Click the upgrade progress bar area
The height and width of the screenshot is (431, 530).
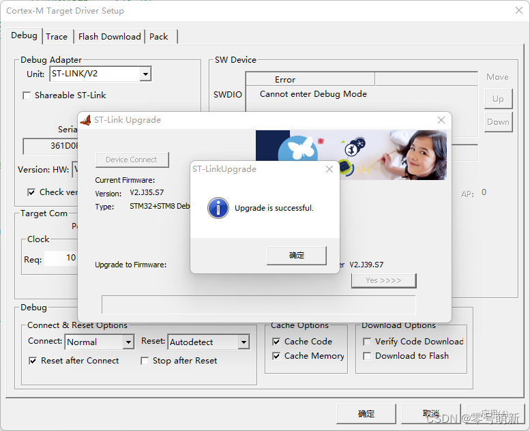259,305
